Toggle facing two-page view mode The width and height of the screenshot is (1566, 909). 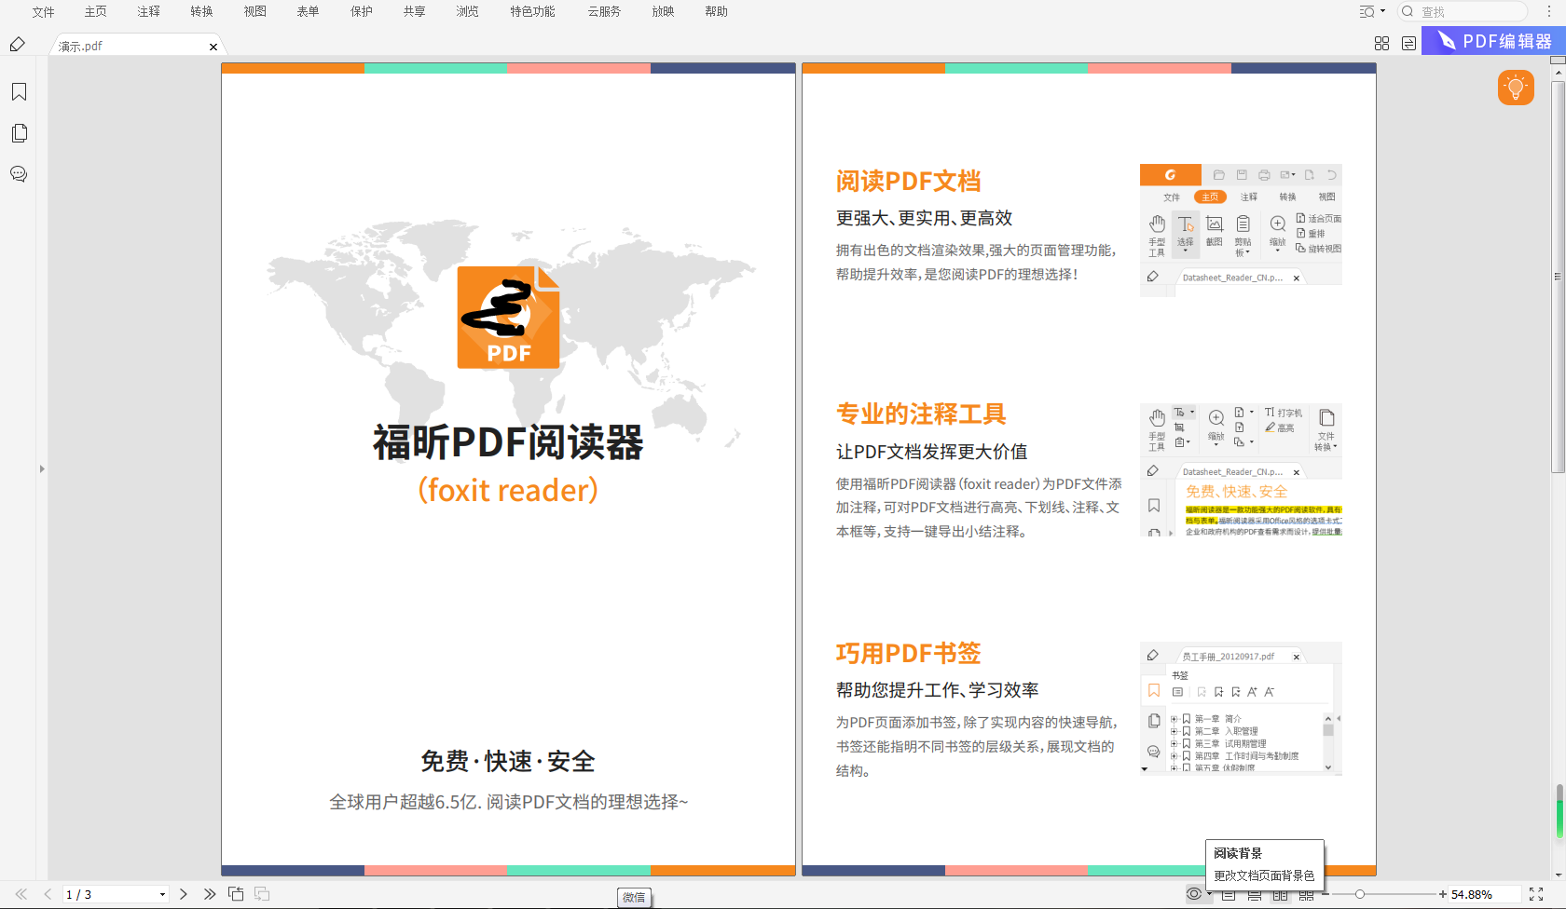[x=1279, y=895]
